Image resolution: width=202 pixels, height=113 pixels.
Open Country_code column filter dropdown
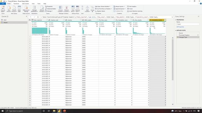[x=64, y=20]
